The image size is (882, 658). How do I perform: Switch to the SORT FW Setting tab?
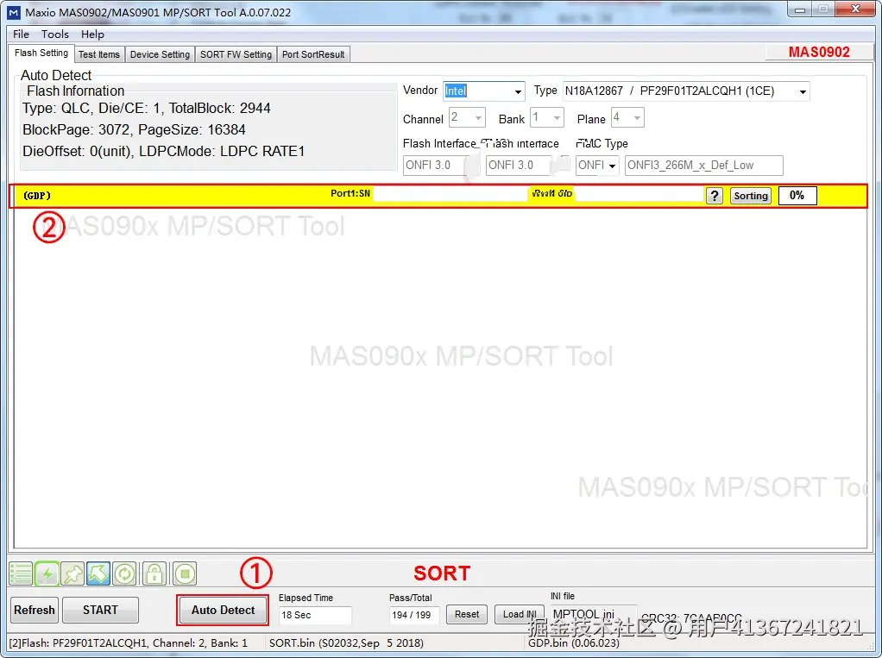236,54
